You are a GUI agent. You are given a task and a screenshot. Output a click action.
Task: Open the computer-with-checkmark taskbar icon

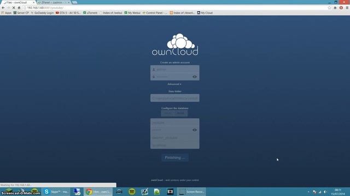77,192
